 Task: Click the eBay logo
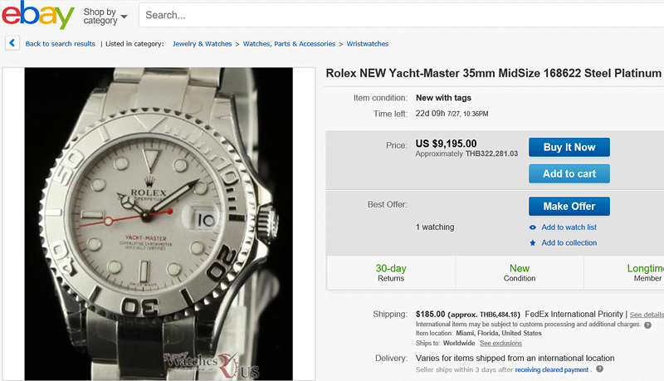click(38, 16)
